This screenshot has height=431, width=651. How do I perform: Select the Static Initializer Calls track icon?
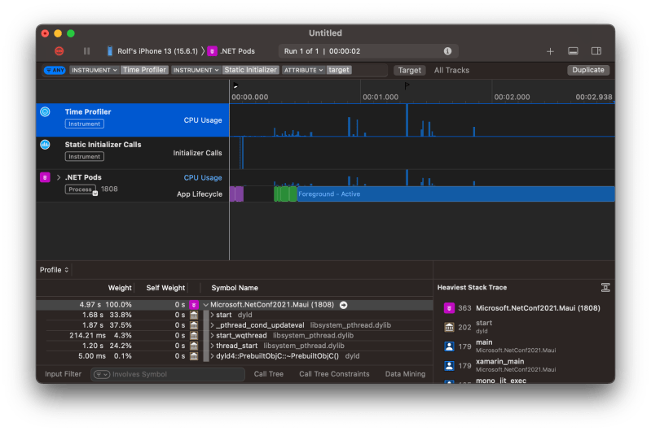[x=46, y=145]
